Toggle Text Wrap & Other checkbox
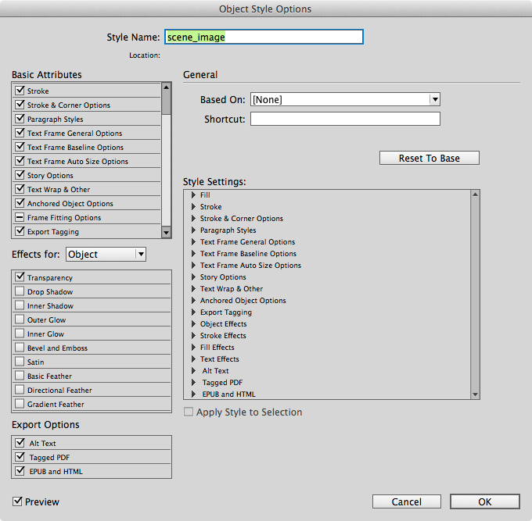This screenshot has height=521, width=532. coord(20,189)
